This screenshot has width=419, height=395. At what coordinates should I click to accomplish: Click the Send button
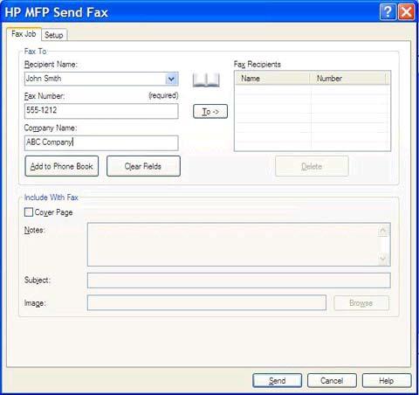click(277, 380)
